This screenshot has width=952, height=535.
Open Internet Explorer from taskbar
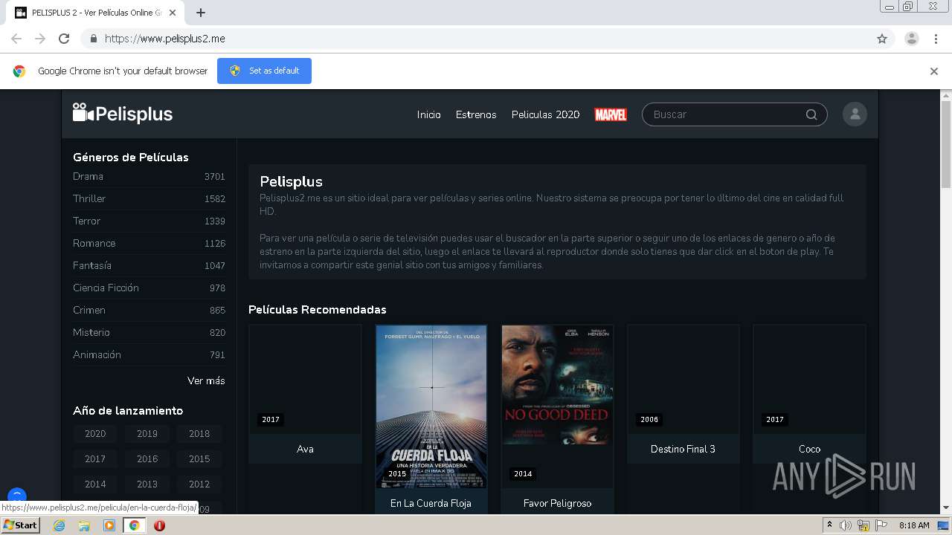(x=59, y=525)
